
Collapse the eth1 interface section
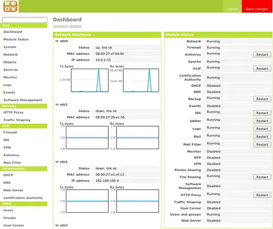click(57, 105)
